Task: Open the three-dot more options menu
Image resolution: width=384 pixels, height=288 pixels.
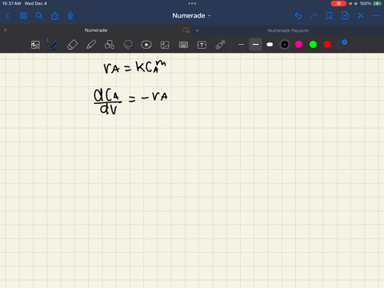Action: (376, 16)
